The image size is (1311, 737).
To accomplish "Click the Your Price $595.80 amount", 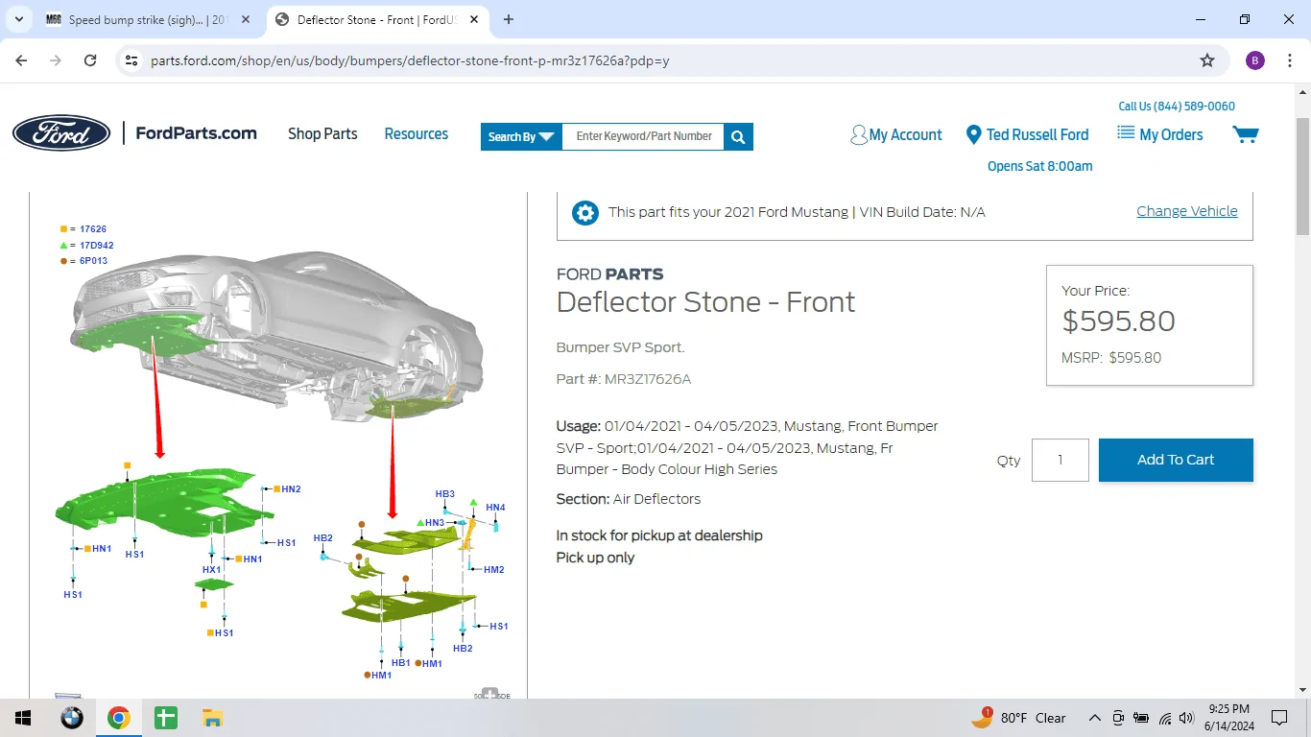I will coord(1118,321).
